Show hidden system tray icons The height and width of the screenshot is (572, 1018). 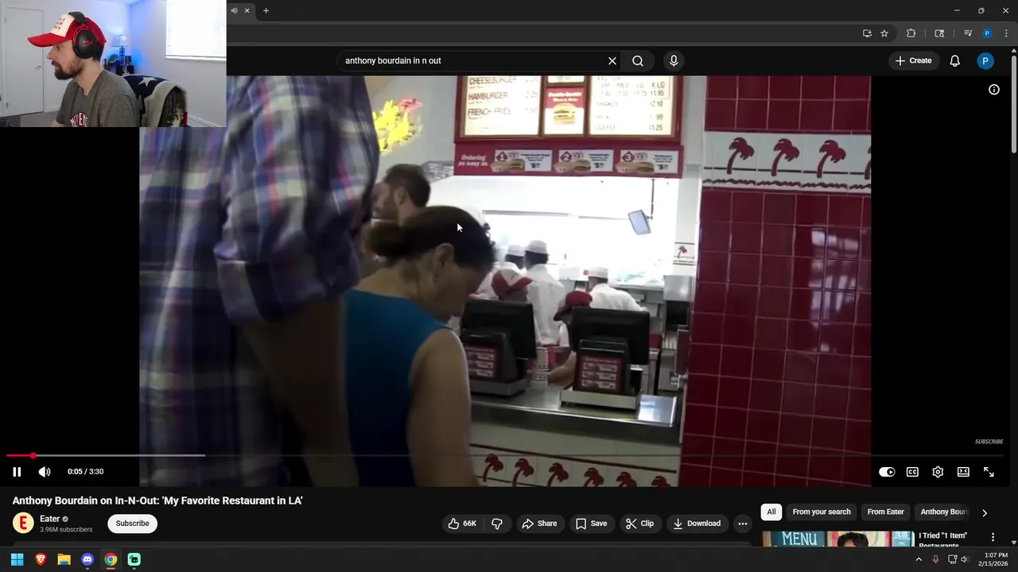919,559
